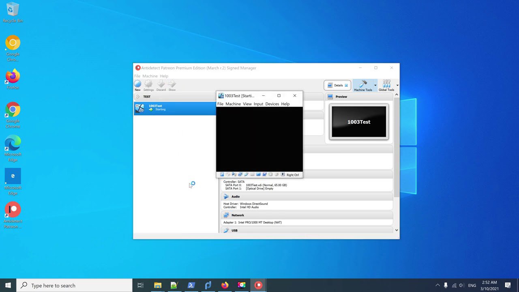
Task: Open Recycle Bin desktop icon
Action: click(x=13, y=13)
